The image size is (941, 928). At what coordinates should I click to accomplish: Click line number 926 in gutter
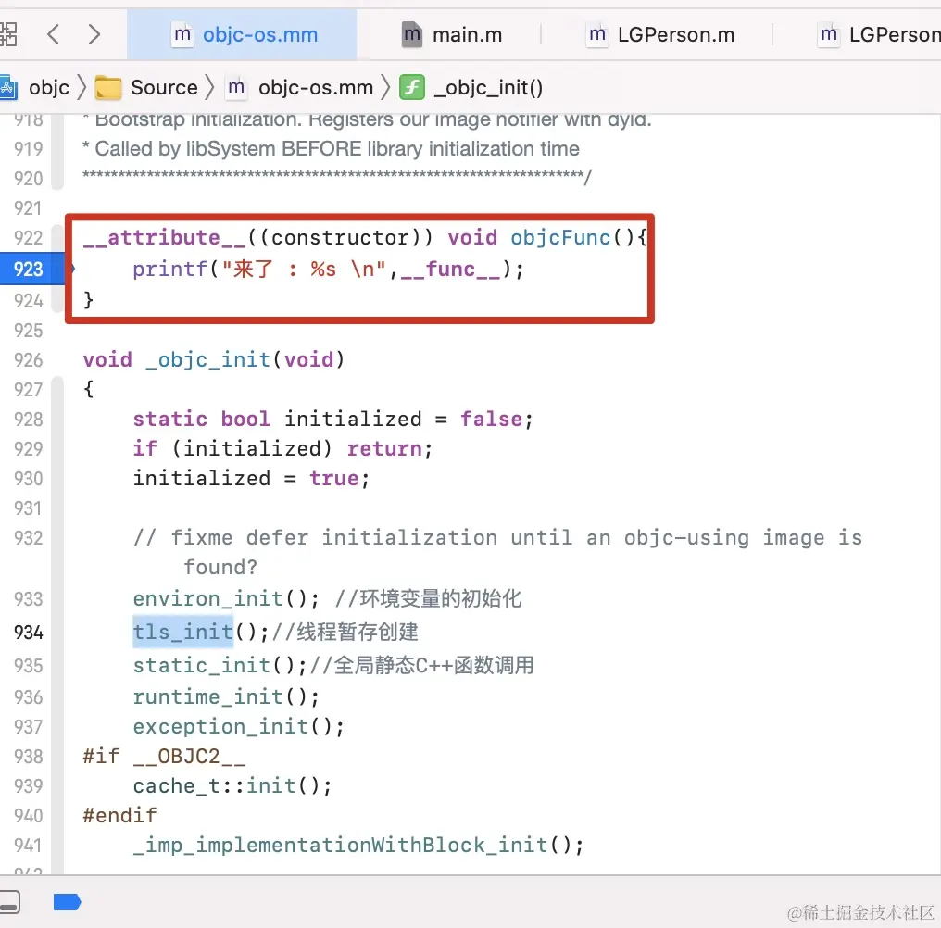pos(28,360)
